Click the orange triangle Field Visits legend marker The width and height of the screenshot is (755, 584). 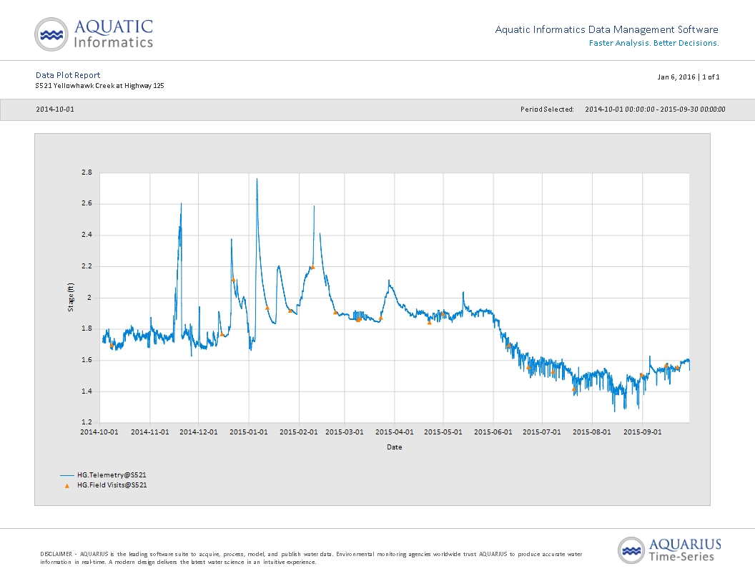pos(67,486)
